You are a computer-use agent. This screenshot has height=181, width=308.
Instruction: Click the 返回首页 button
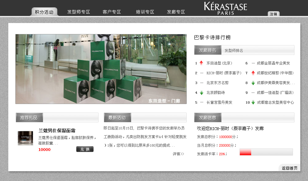(290, 168)
